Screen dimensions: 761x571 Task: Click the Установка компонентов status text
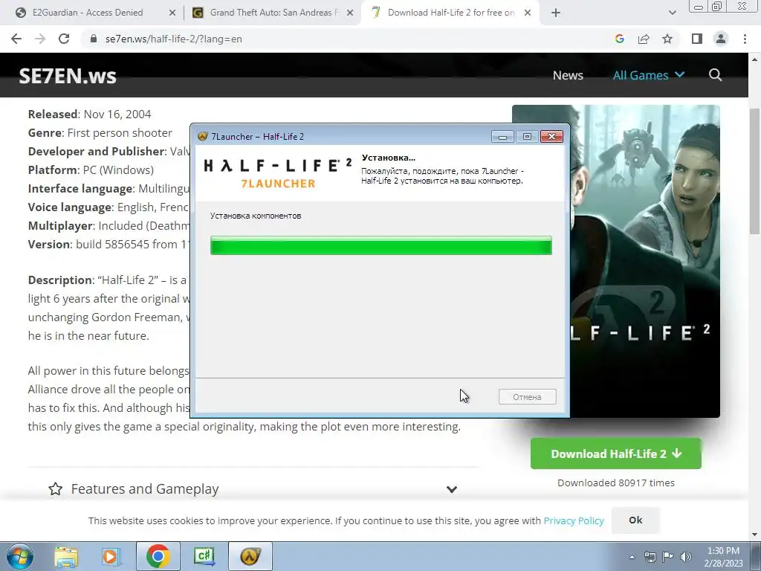256,216
